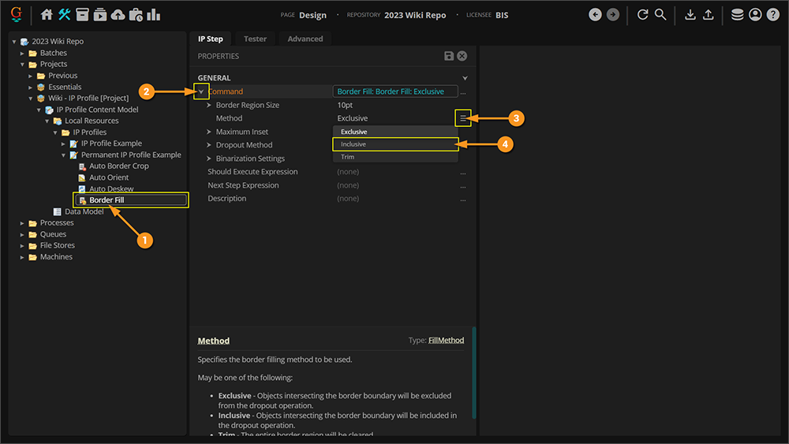Open the Advanced tab
This screenshot has height=444, width=789.
tap(305, 39)
